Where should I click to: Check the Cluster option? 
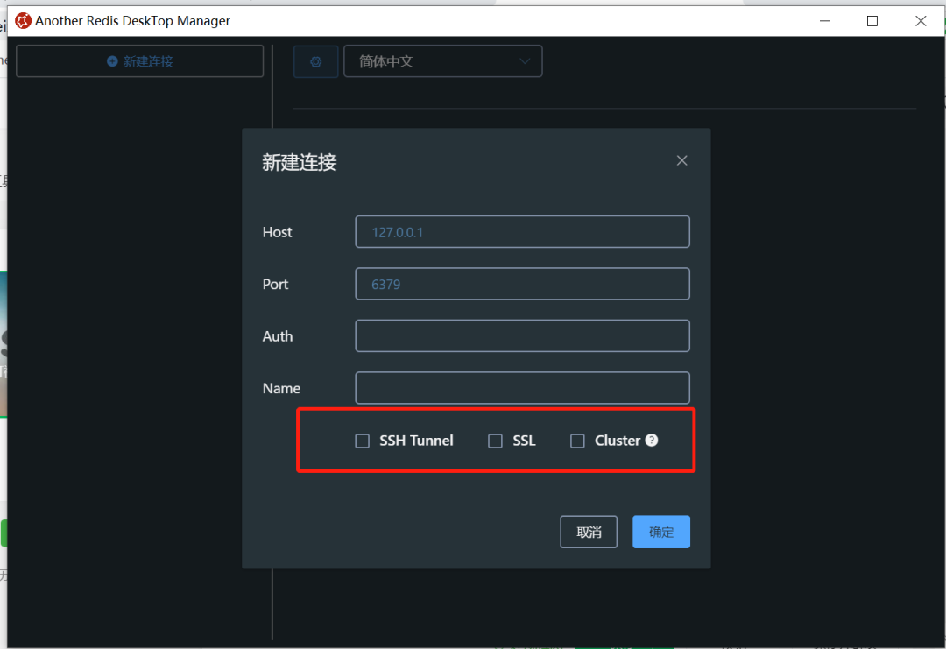point(576,441)
